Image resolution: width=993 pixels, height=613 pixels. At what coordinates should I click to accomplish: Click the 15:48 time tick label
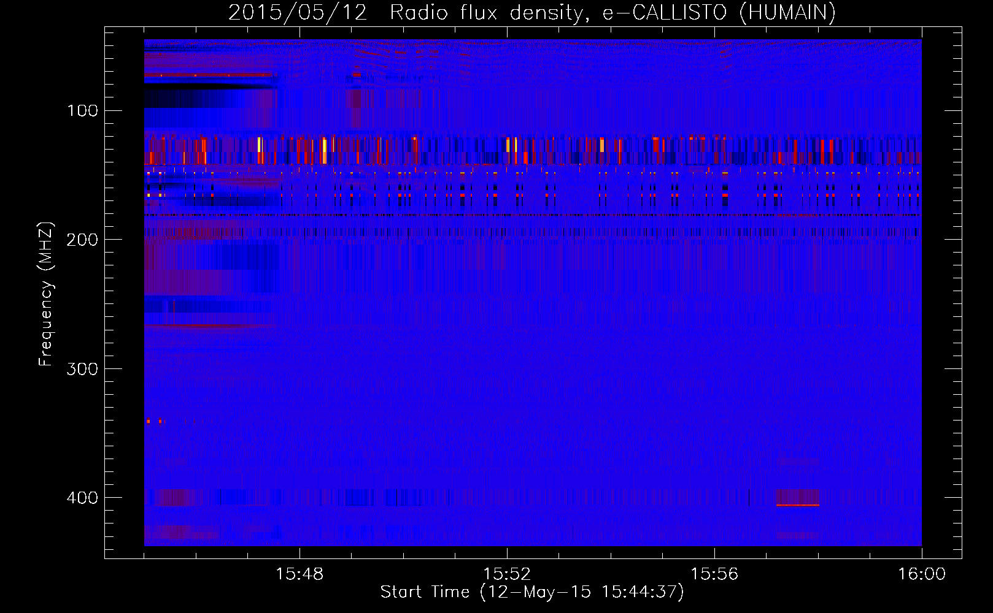point(299,574)
